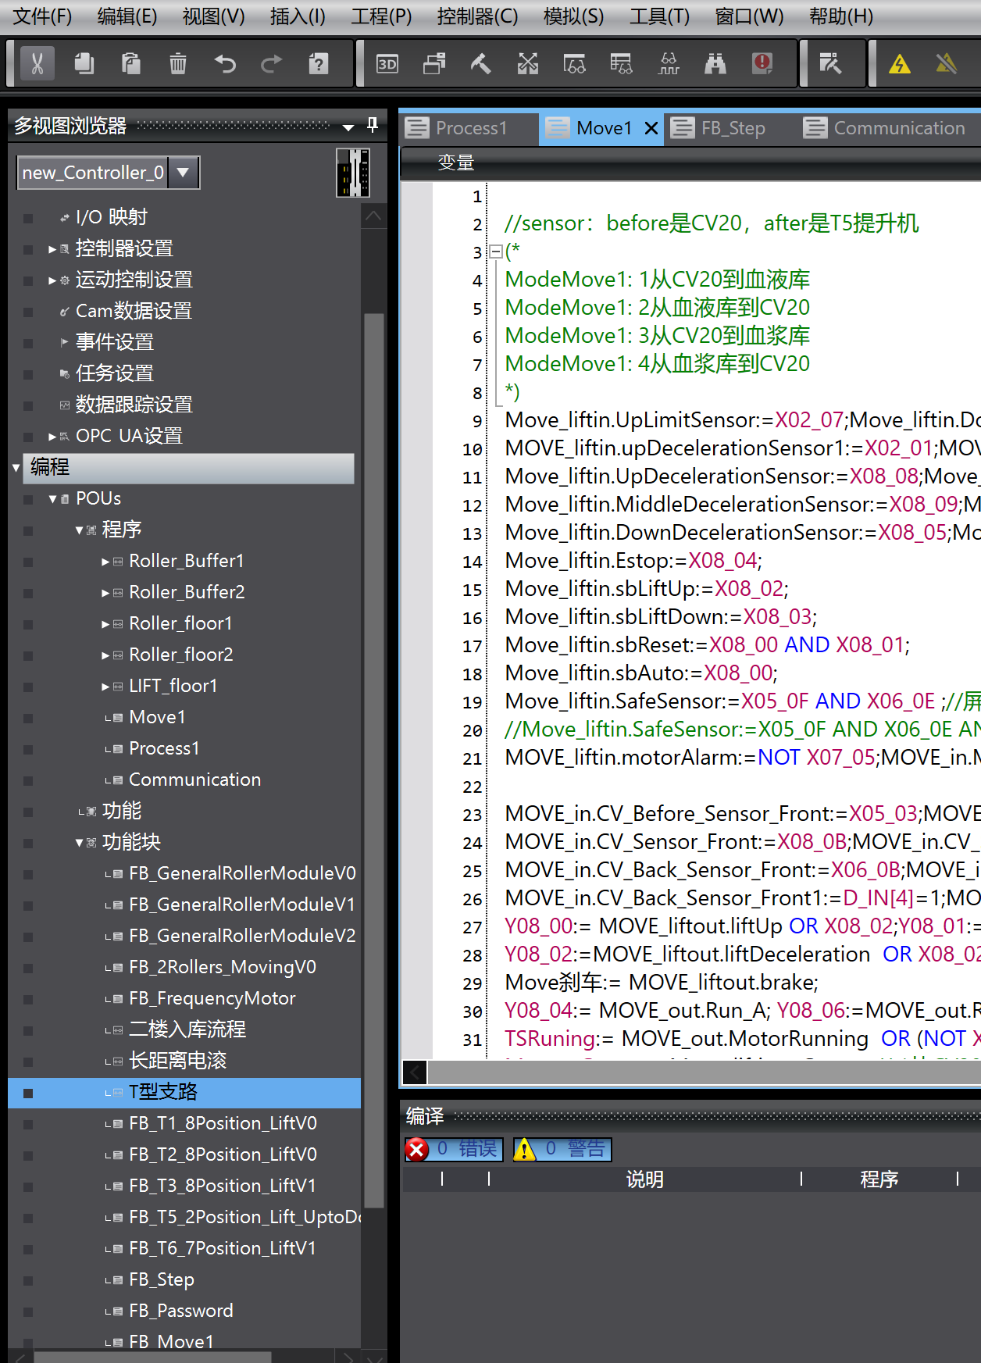Click the Paste clipboard icon
This screenshot has width=981, height=1363.
[131, 64]
